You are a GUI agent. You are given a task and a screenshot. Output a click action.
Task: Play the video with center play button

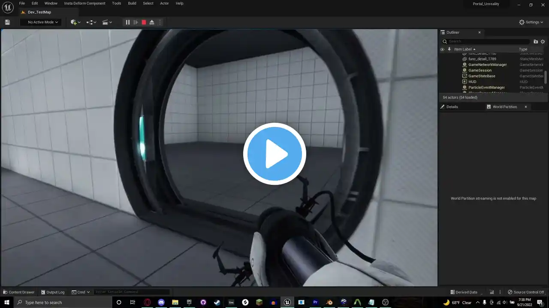coord(274,154)
